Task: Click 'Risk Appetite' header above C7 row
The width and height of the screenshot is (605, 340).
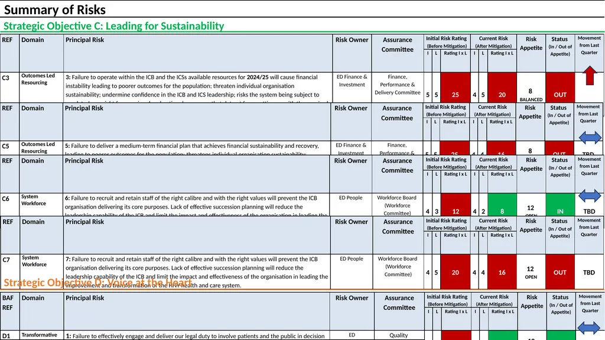Action: coord(531,225)
